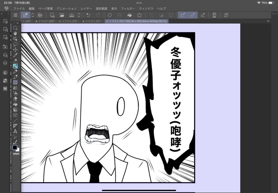
Task: Select the Move layer tool
Action: [15, 49]
